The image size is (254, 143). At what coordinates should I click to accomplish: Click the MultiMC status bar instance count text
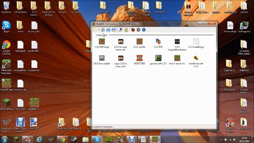(103, 127)
